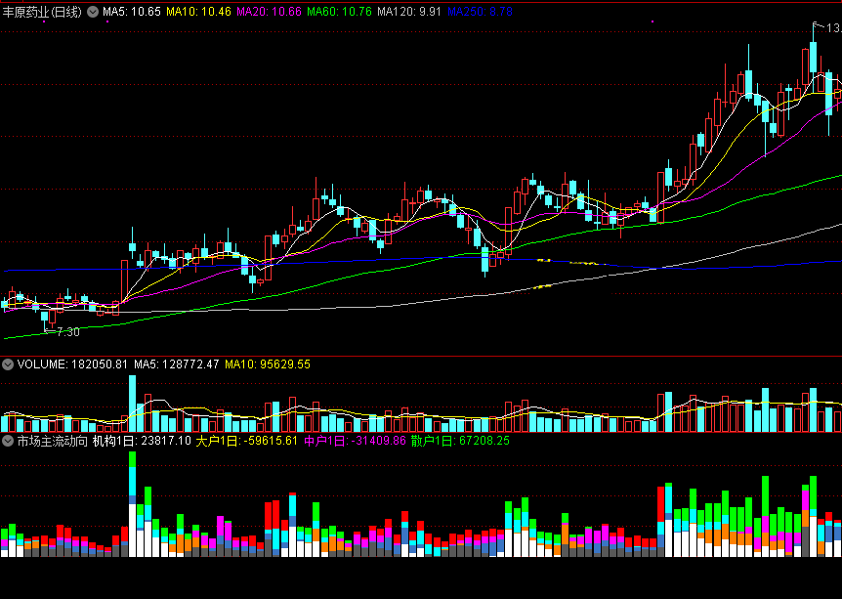Open the 市场主流动向 indicator dropdown arrow

pyautogui.click(x=8, y=441)
